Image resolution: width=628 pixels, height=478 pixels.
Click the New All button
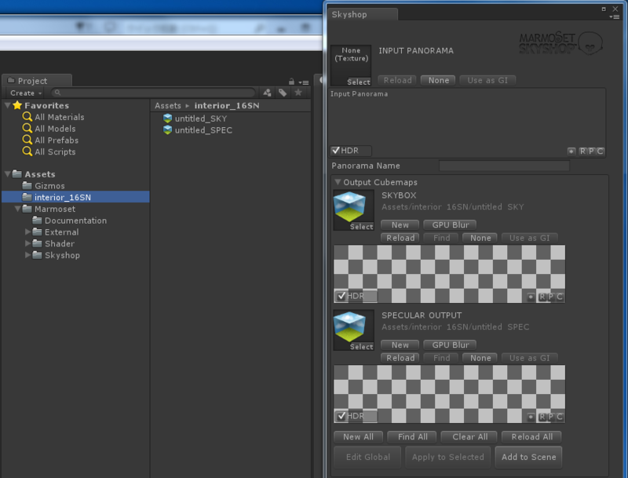tap(358, 437)
